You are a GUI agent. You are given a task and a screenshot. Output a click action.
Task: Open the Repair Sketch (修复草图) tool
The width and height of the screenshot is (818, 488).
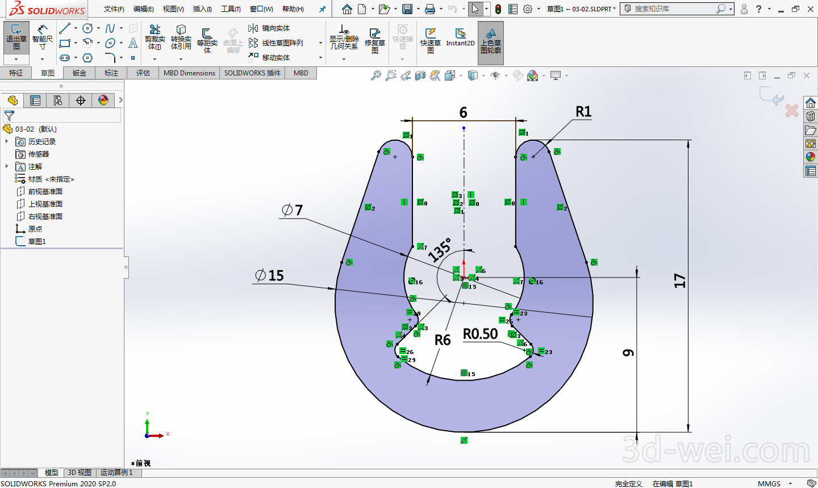tap(374, 40)
